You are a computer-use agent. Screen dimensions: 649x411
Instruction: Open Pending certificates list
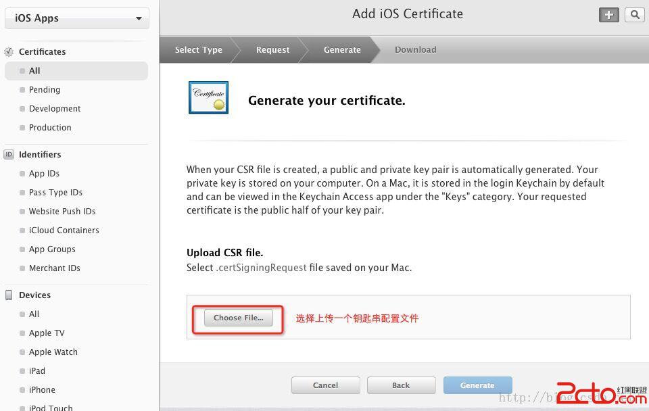click(45, 90)
